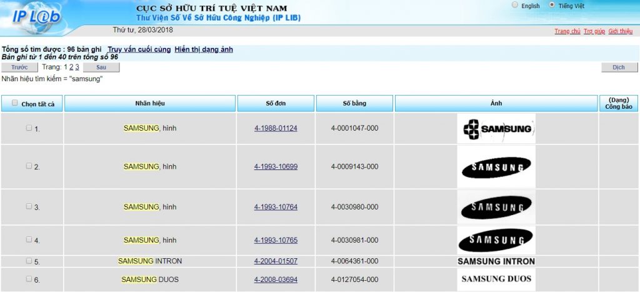Viewport: 640px width, 292px height.
Task: Click the IP Lib logo
Action: 37,16
